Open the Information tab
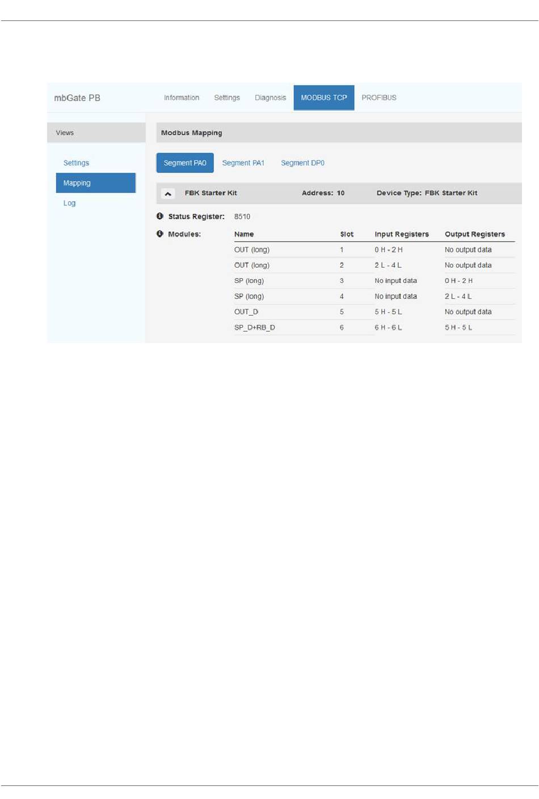 point(182,98)
